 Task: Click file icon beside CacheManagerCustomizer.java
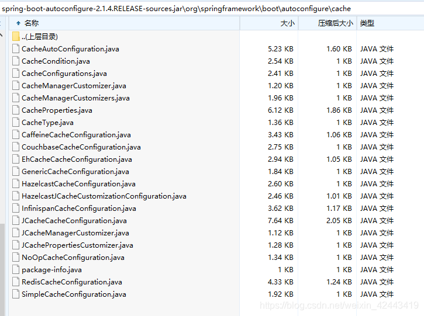[x=16, y=86]
